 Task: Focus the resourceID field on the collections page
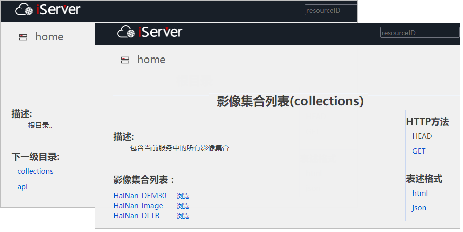tap(419, 33)
